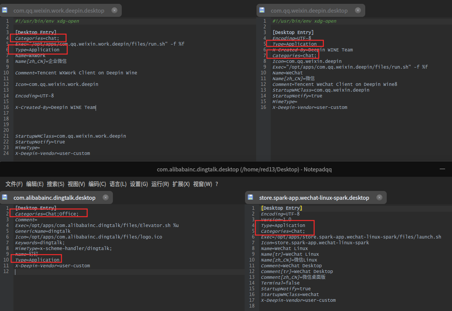This screenshot has width=452, height=311.
Task: Close the com.alibabainc.dingtalk.desktop tab
Action: coord(106,197)
